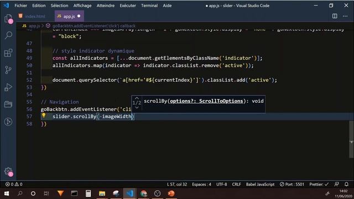The width and height of the screenshot is (354, 199).
Task: Open Cortana circle in taskbar
Action: tap(33, 193)
